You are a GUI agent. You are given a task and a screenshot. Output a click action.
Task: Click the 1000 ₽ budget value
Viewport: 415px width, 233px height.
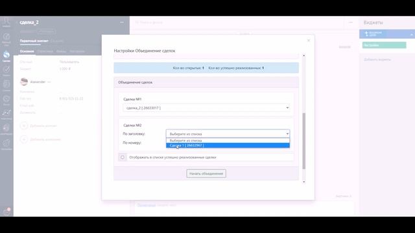pyautogui.click(x=65, y=69)
